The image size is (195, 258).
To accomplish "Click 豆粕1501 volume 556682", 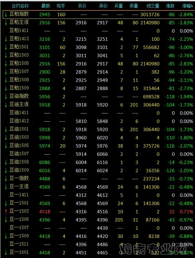I will [151, 47].
